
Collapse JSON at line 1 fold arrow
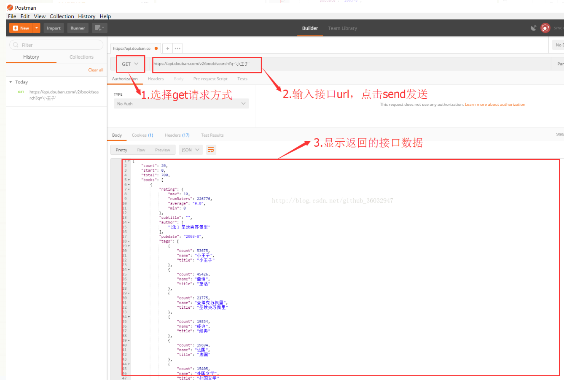tap(129, 161)
